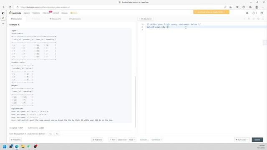
Task: Click the streak flame counter icon
Action: tap(254, 13)
